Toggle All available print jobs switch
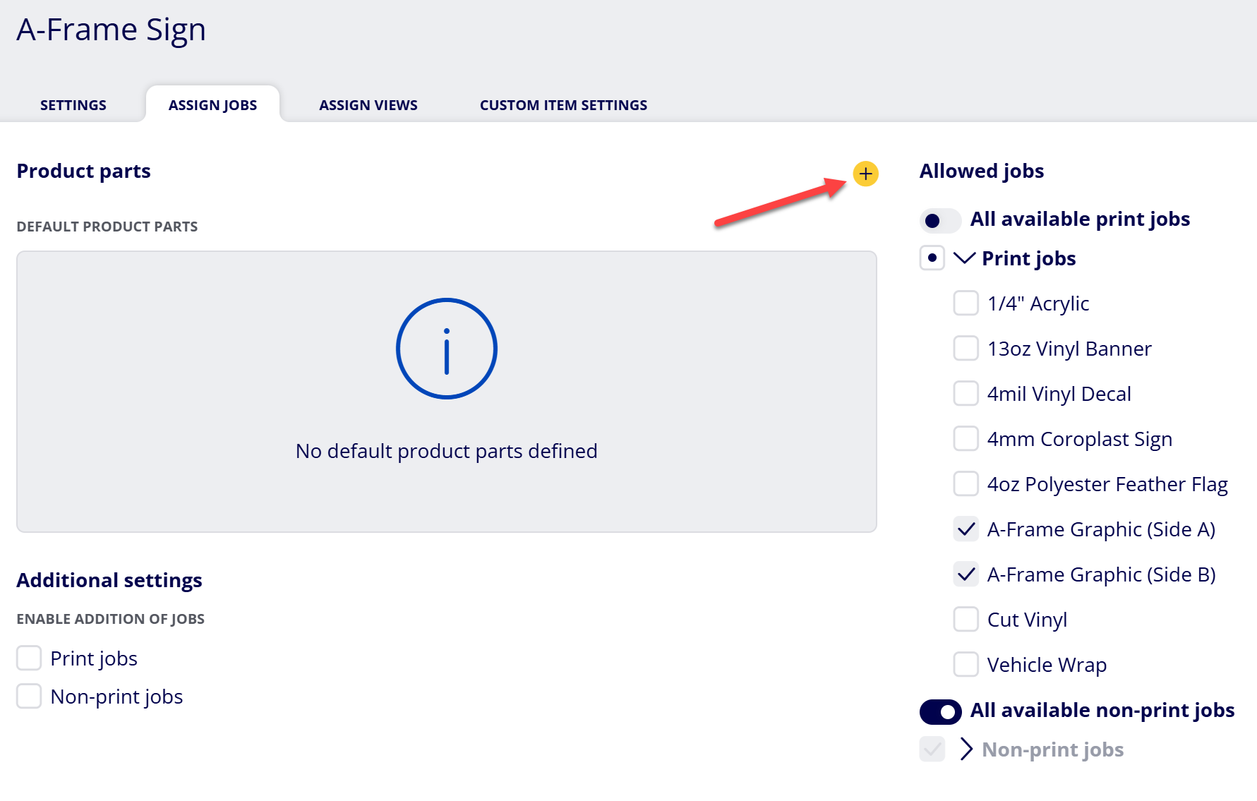 pyautogui.click(x=940, y=220)
